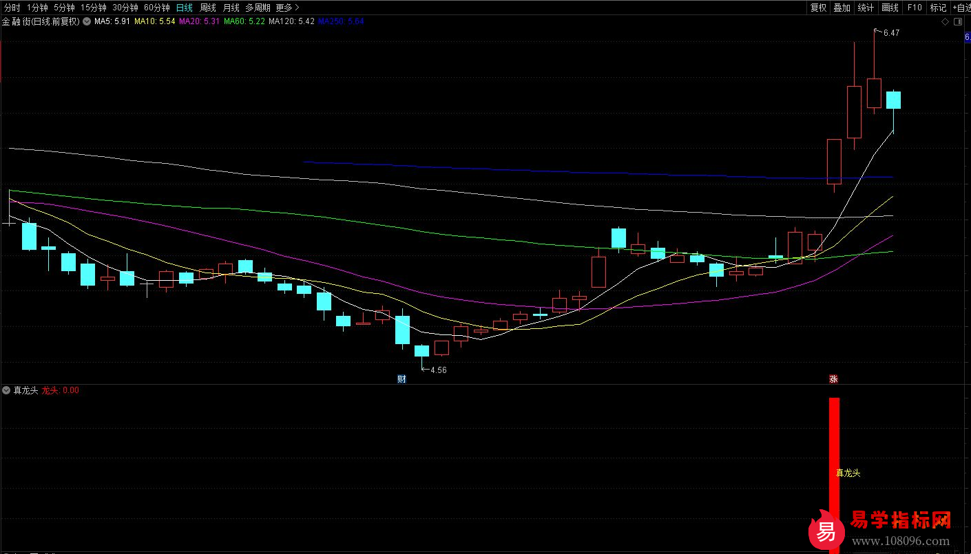The width and height of the screenshot is (971, 554).
Task: Click the MA120: 5.42 label
Action: 291,21
